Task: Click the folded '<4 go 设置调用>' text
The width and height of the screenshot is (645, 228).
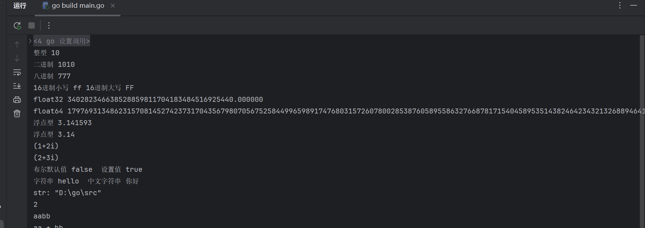Action: click(x=62, y=41)
